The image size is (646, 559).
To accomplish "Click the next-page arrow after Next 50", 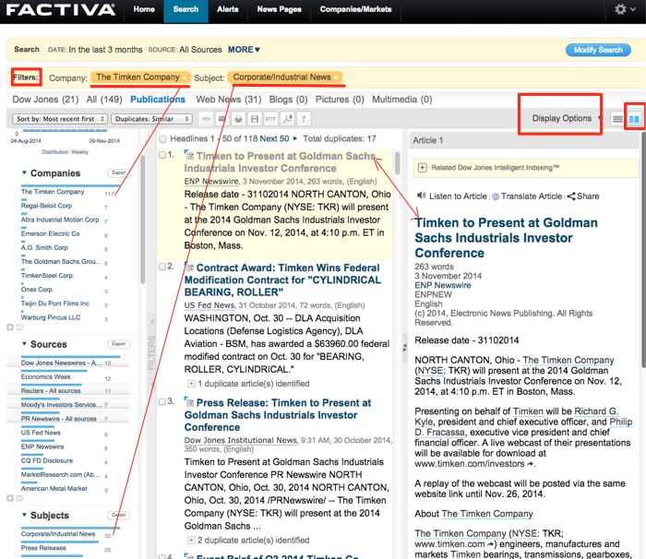I will [x=295, y=138].
